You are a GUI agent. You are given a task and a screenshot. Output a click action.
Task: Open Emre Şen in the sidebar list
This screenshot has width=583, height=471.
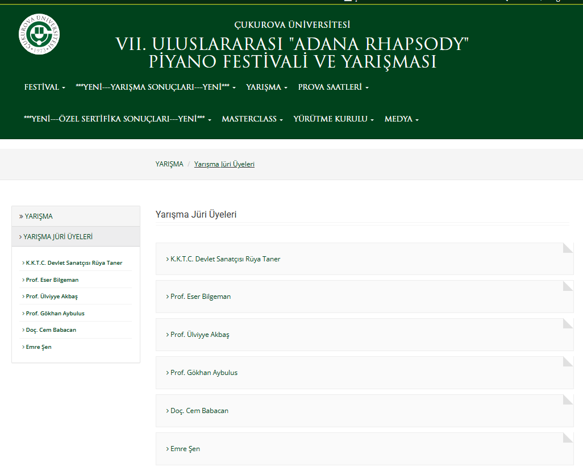[x=39, y=347]
